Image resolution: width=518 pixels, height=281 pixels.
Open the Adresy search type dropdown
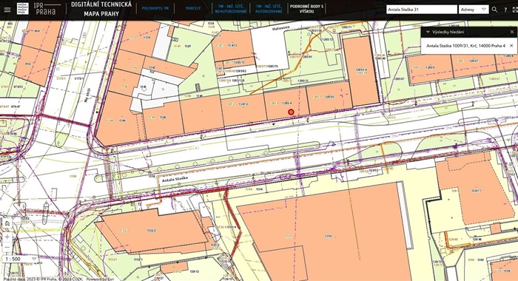tap(474, 10)
